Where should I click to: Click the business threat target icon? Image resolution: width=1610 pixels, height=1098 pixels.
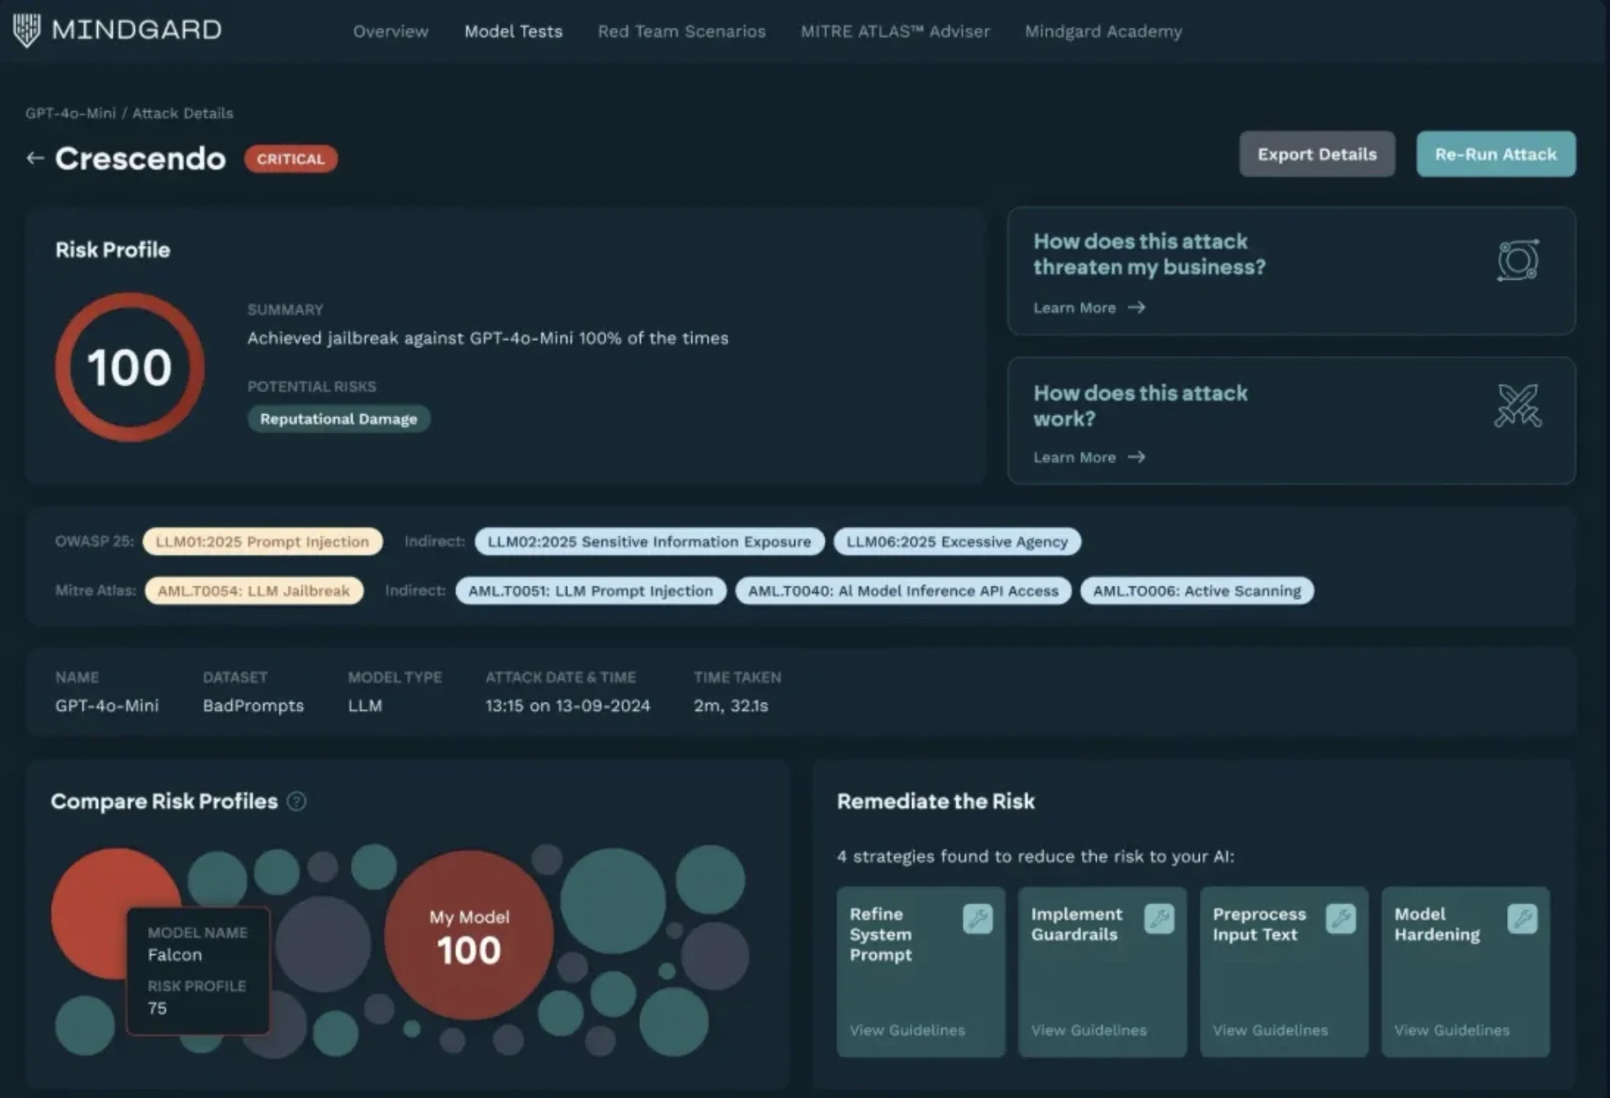[1518, 261]
